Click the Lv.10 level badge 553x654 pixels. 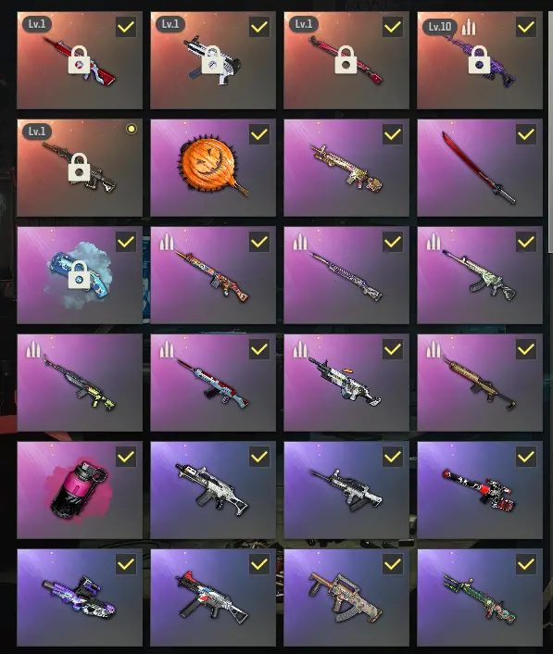pyautogui.click(x=440, y=27)
